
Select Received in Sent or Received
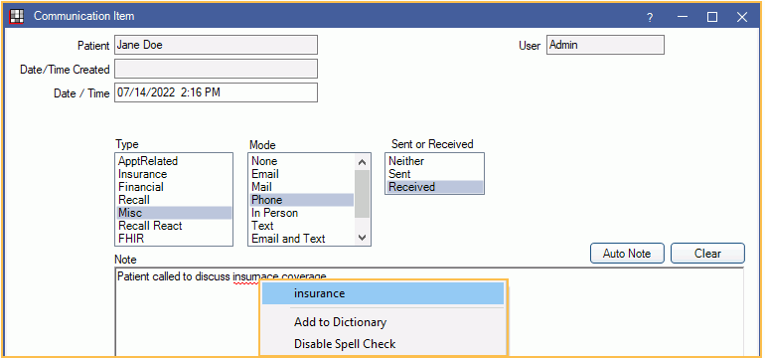(434, 187)
